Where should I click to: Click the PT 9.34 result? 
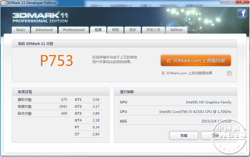[x=88, y=127]
